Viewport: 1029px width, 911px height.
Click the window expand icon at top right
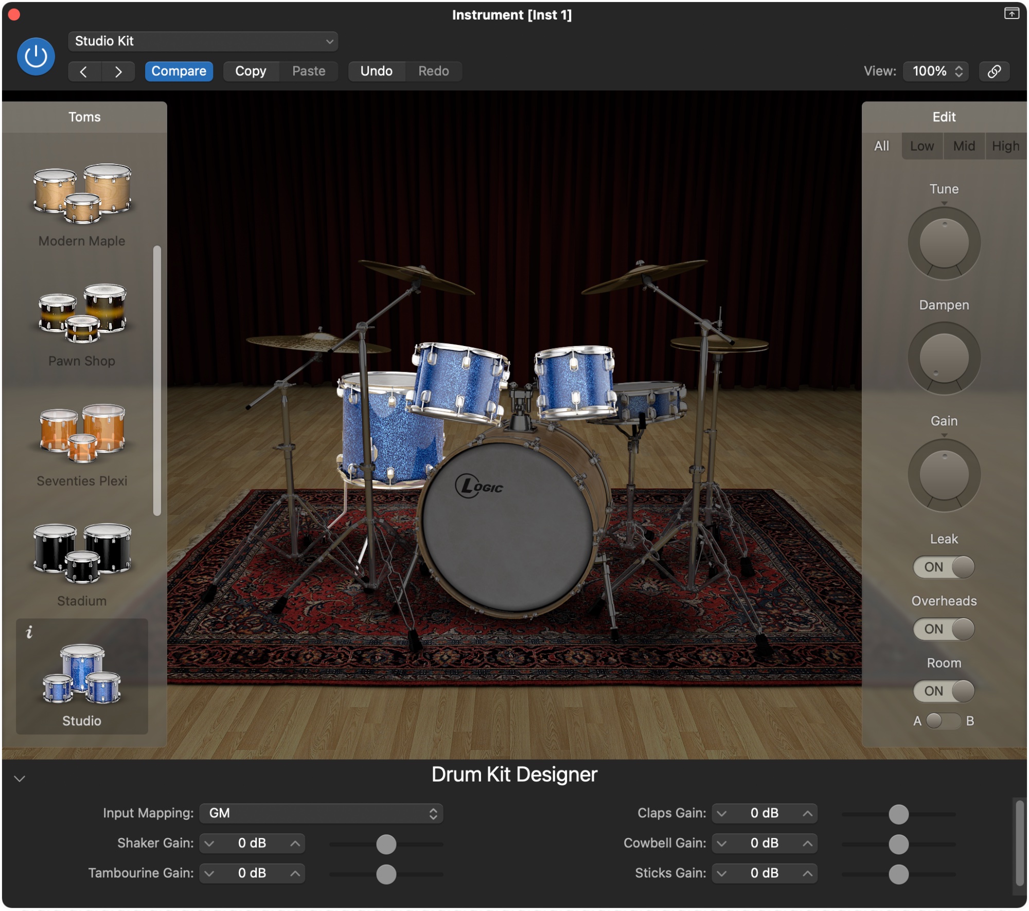click(x=1011, y=13)
